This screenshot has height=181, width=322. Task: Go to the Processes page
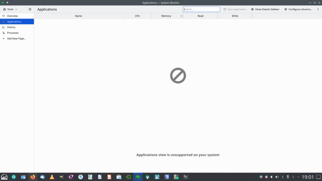(x=13, y=33)
